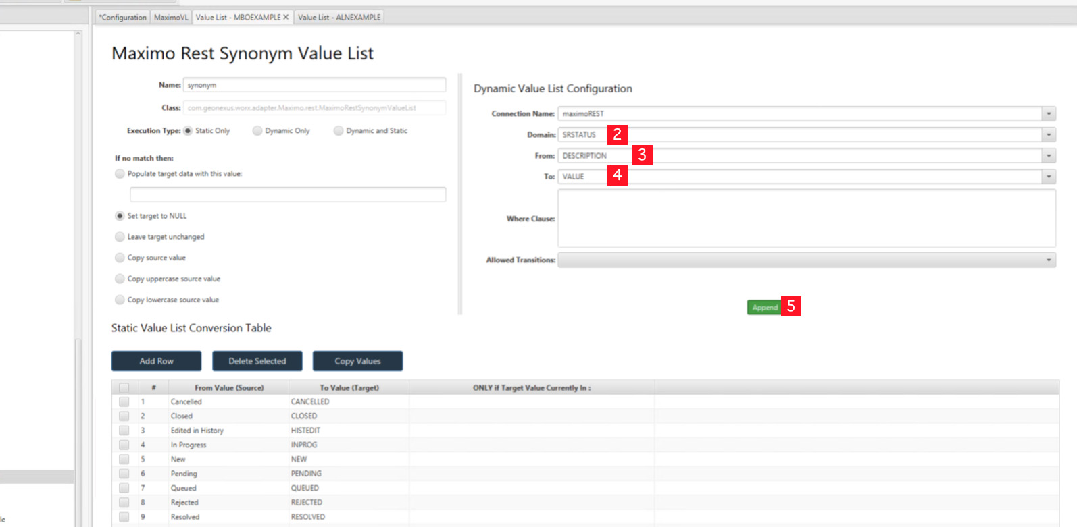Image resolution: width=1077 pixels, height=527 pixels.
Task: Select Dynamic Only execution type
Action: coord(257,131)
